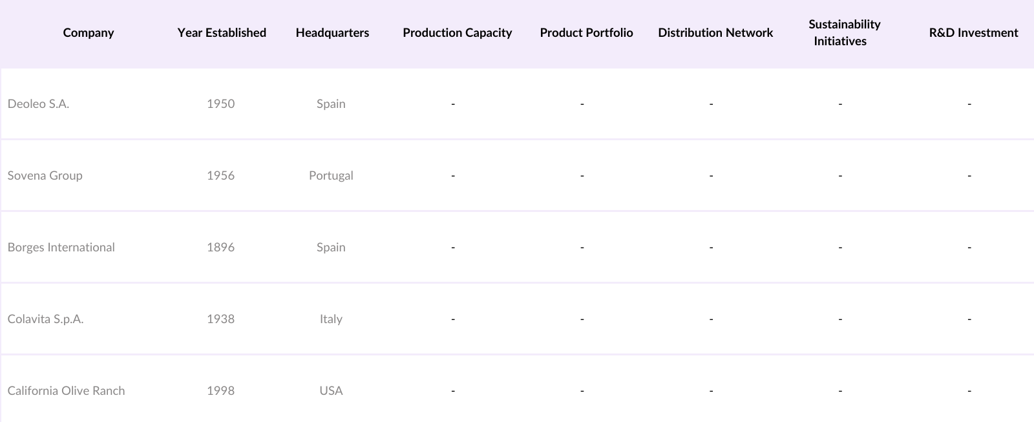This screenshot has height=422, width=1034.
Task: Sort by Year Established header
Action: tap(222, 33)
